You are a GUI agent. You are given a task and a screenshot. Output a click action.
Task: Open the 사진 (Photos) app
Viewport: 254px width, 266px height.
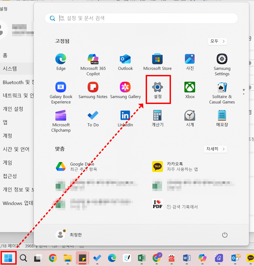[190, 62]
